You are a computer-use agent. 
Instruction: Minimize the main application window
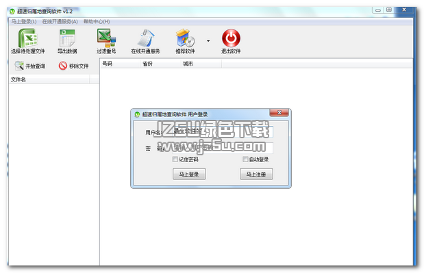(x=378, y=10)
